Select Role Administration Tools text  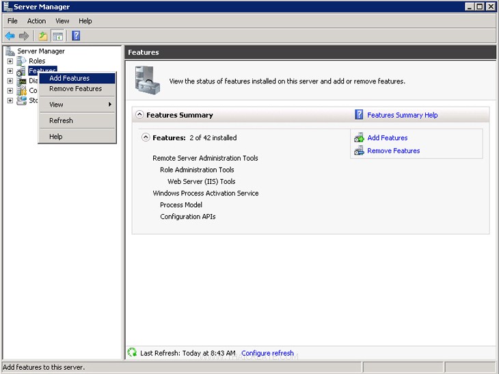point(197,170)
